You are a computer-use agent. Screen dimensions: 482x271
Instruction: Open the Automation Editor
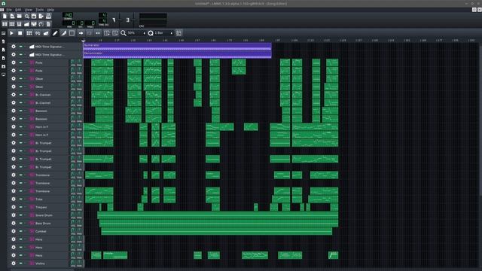tap(27, 23)
